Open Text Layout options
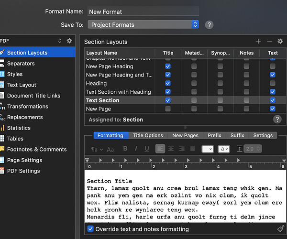Viewport: 287px width, 239px height. click(x=22, y=85)
